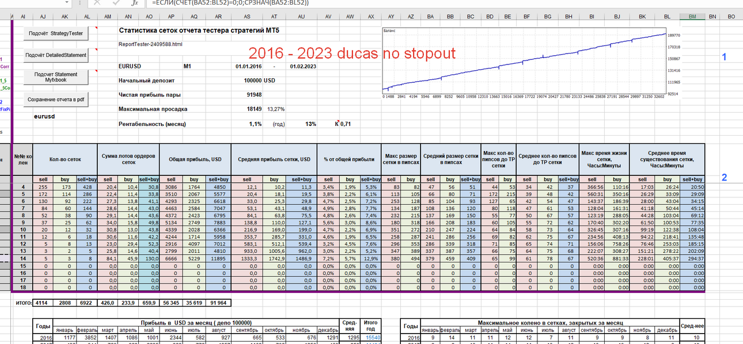This screenshot has width=743, height=344.
Task: Click the ReportTester-2409588.html cell
Action: click(150, 44)
